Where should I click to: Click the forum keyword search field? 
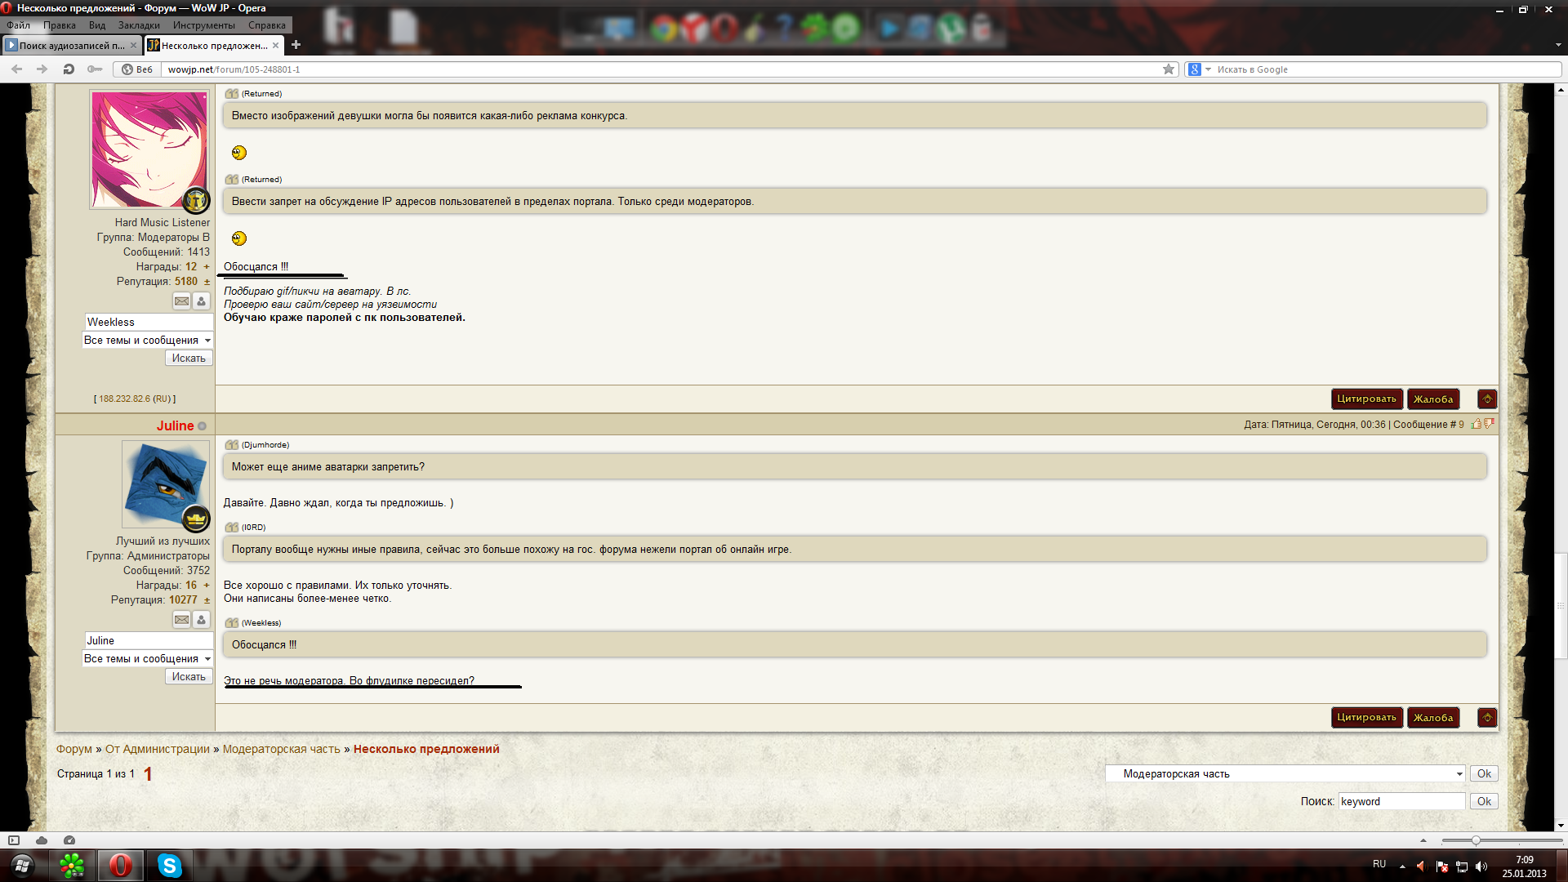1401,802
